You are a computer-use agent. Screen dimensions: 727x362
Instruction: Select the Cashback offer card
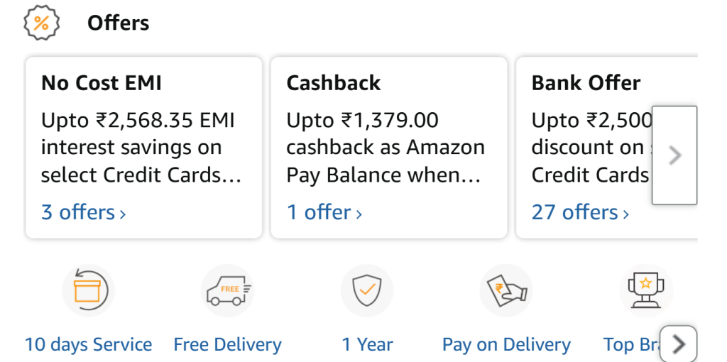point(389,148)
